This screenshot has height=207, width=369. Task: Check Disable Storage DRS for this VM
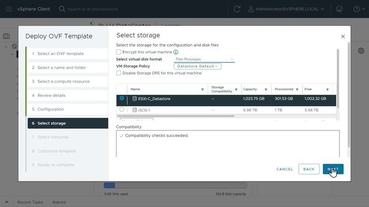point(118,73)
